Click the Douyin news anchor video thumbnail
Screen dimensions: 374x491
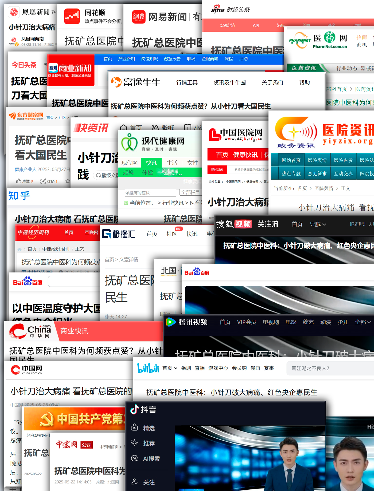tap(250, 458)
